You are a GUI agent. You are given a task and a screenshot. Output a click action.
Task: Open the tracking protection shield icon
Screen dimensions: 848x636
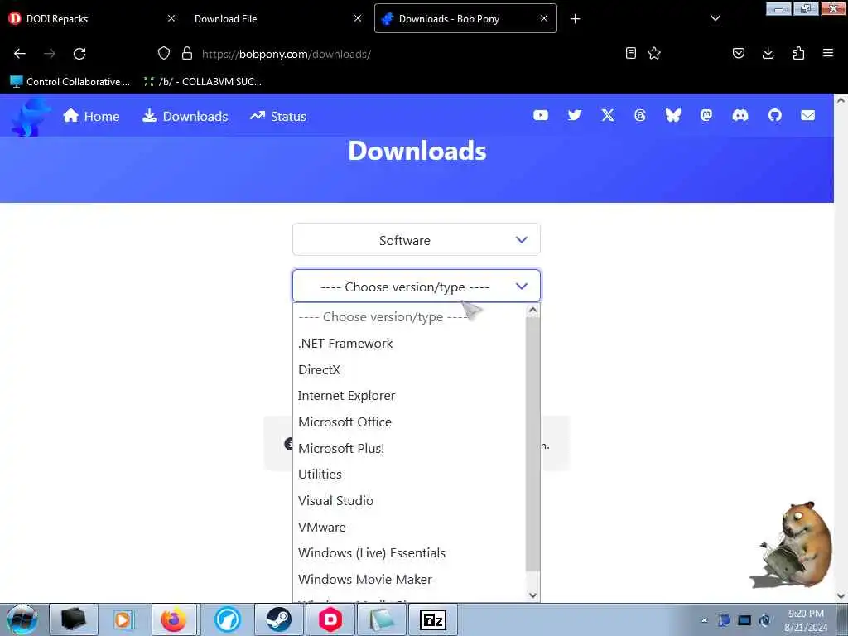[164, 53]
